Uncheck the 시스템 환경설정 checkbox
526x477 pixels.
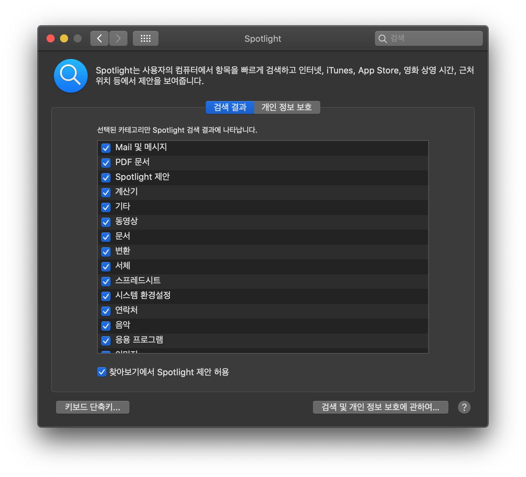coord(106,296)
